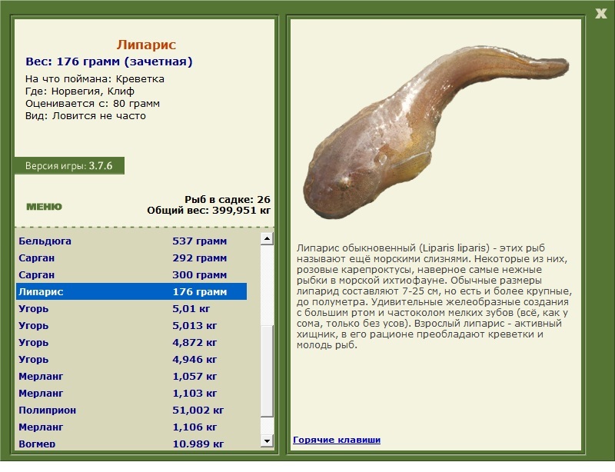
Task: Select Вогмер 10,989 кг entry
Action: (x=131, y=444)
